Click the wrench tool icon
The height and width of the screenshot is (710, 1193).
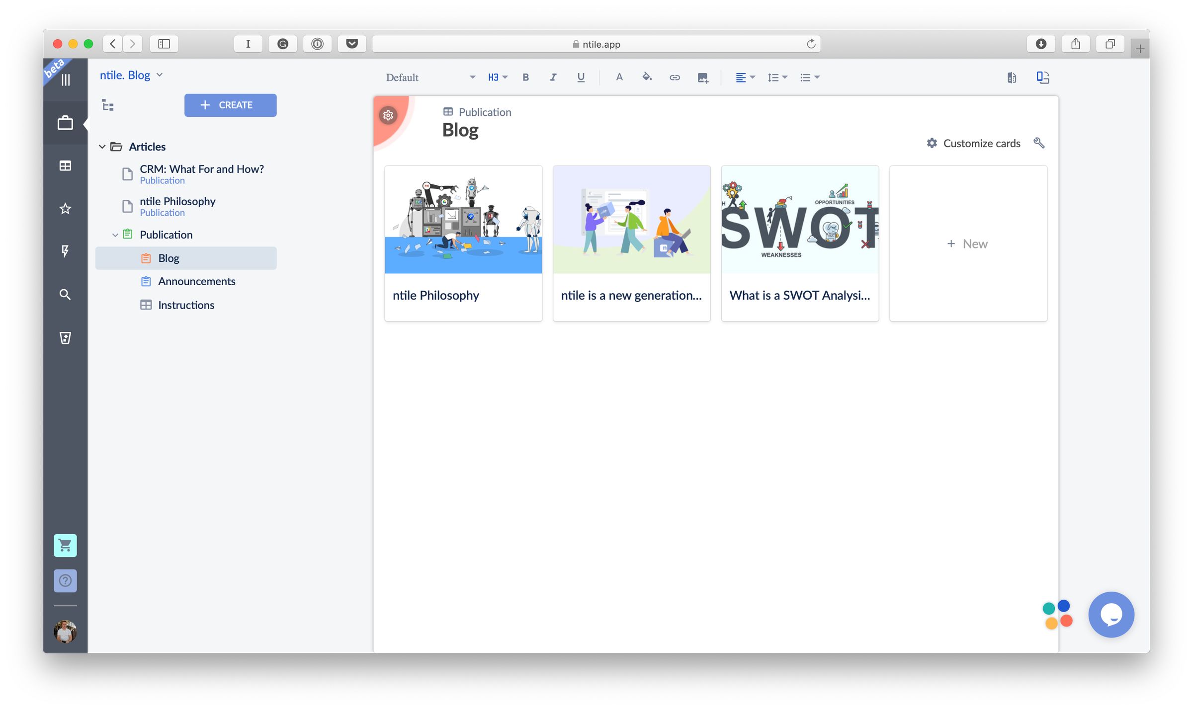[1039, 143]
